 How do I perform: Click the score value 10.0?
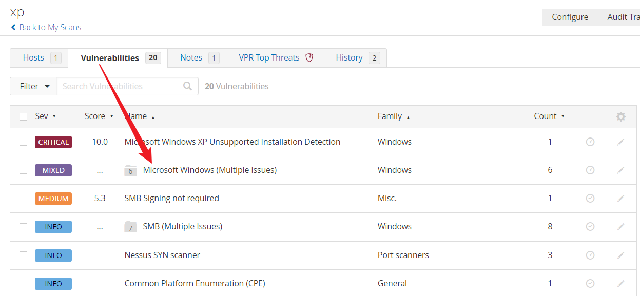click(x=100, y=142)
